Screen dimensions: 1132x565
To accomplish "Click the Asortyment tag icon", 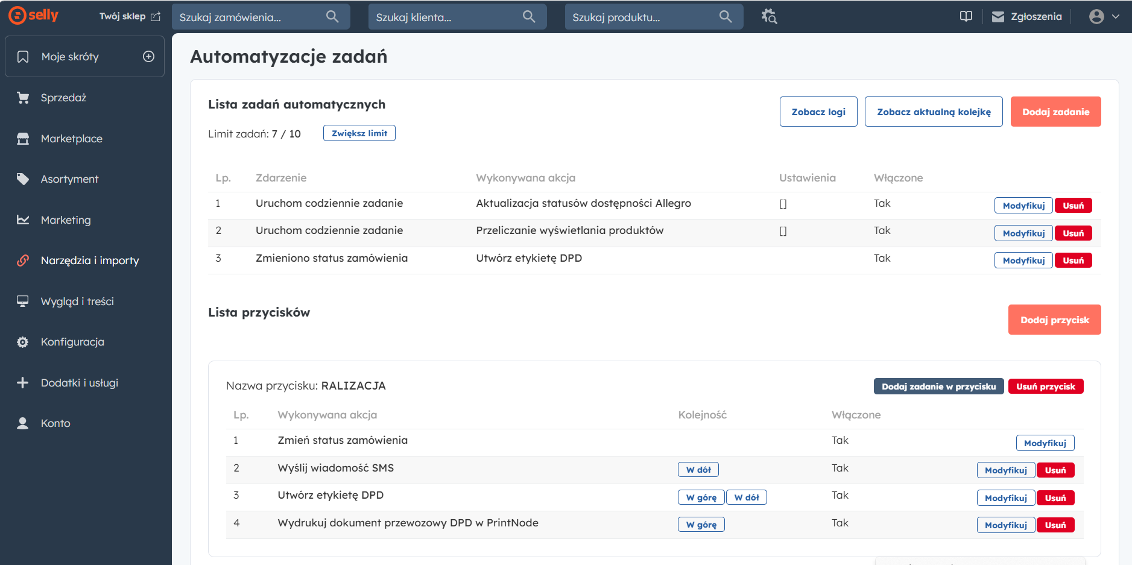I will [x=23, y=179].
